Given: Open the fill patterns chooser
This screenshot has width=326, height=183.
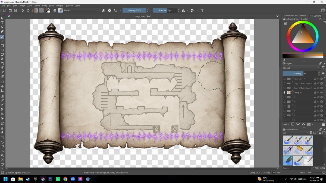Looking at the screenshot, I should click(x=41, y=10).
